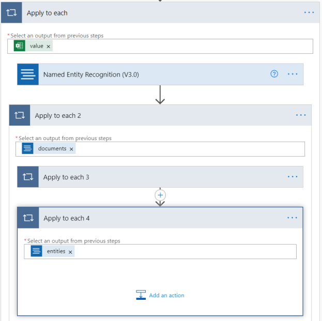
Task: Insert a step using the plus circle
Action: pos(160,195)
